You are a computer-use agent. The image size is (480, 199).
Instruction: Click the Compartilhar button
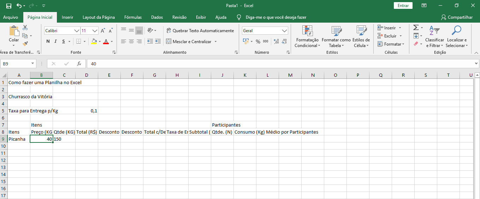[457, 17]
